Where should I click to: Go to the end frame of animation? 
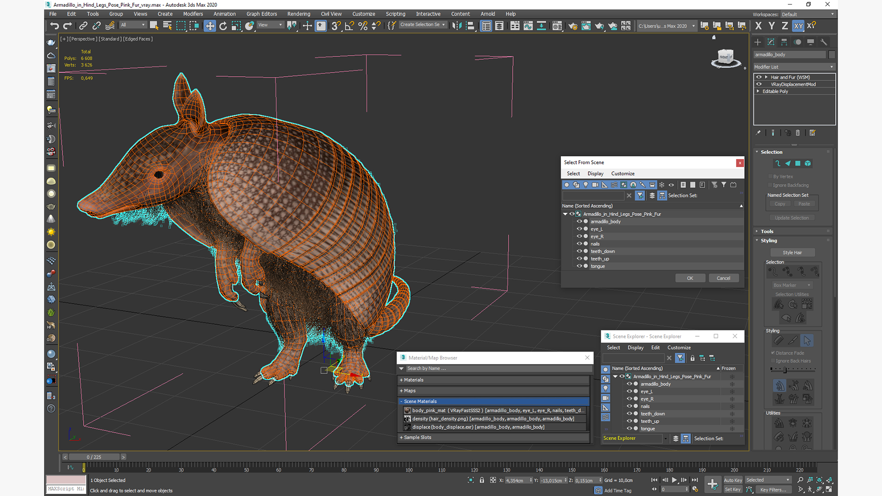695,480
